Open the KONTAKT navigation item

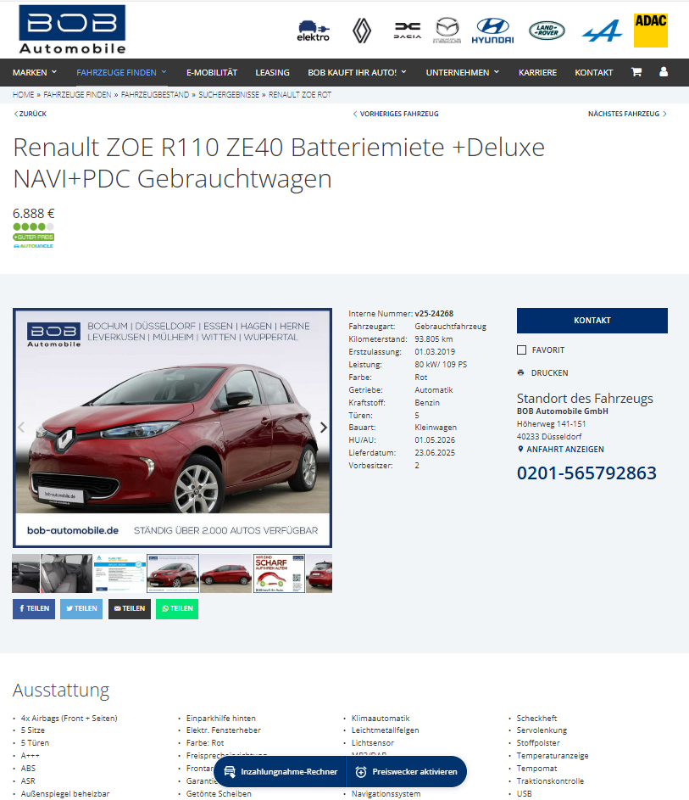[594, 72]
